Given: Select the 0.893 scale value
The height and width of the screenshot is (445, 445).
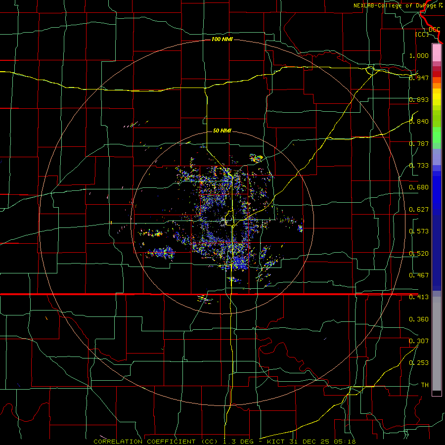Looking at the screenshot, I should [419, 99].
